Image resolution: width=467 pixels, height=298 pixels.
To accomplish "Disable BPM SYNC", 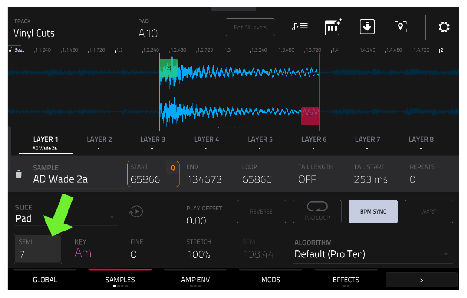I will (x=373, y=211).
